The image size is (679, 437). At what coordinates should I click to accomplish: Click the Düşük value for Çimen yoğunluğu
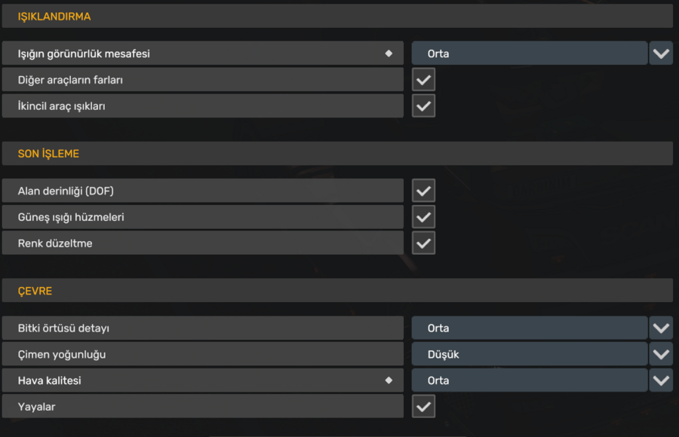(528, 354)
